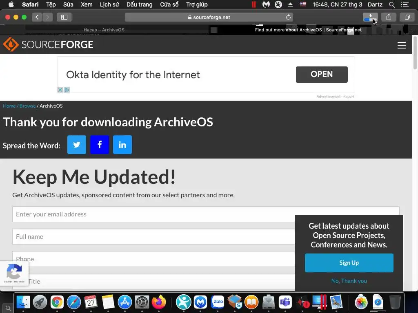Screen dimensions: 418x313
Task: Click the Phone input field
Action: pos(153,259)
